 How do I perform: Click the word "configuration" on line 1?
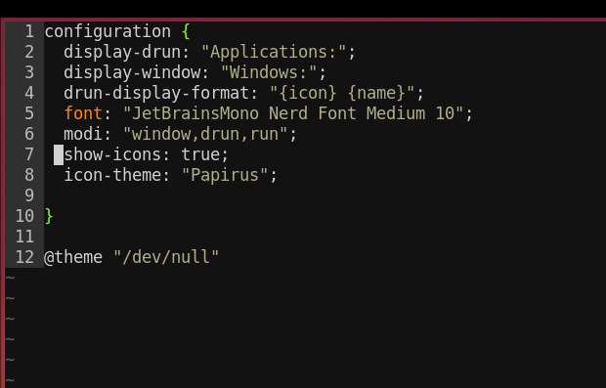coord(108,31)
